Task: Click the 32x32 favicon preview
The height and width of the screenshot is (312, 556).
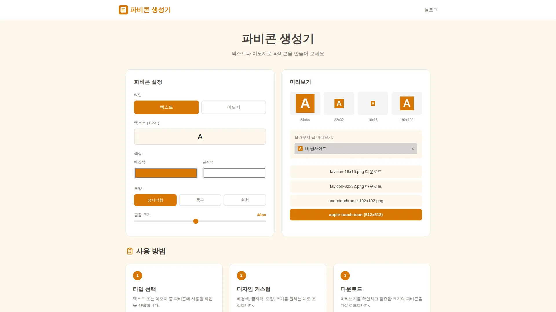Action: [x=339, y=103]
